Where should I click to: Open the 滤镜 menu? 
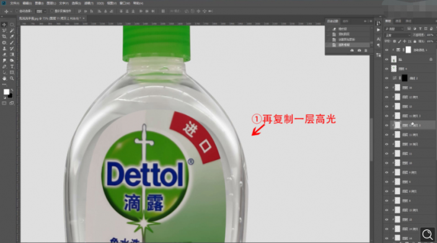pos(88,3)
